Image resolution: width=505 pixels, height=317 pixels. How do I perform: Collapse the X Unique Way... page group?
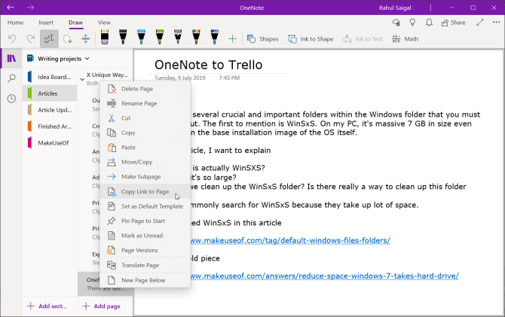coord(82,79)
